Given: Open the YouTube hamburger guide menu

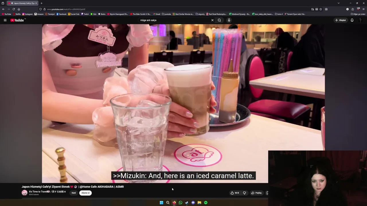Looking at the screenshot, I should pos(5,20).
